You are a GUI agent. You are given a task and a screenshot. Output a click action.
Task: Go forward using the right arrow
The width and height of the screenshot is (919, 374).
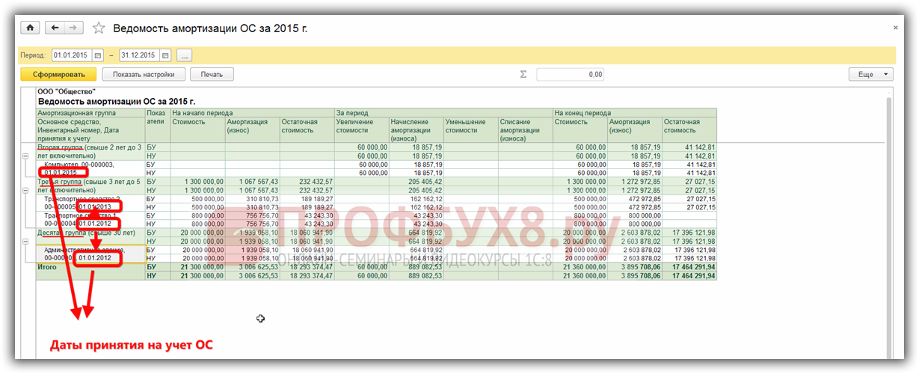point(73,28)
